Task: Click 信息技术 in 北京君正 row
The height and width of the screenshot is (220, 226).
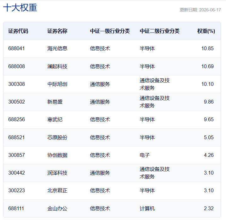Action: pos(100,191)
